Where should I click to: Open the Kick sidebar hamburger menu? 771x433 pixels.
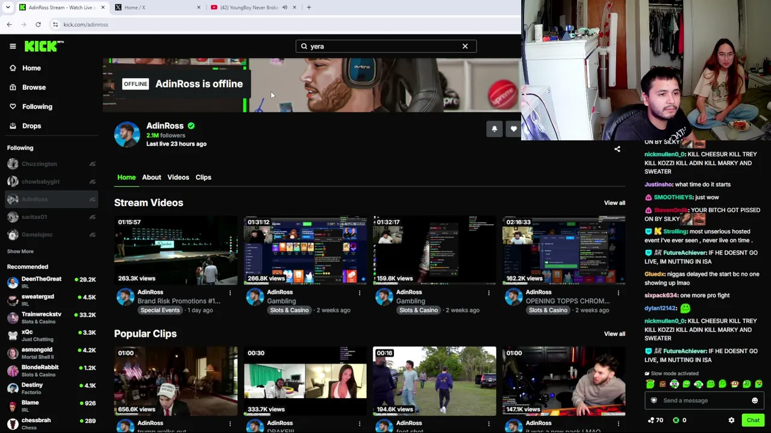[x=13, y=46]
